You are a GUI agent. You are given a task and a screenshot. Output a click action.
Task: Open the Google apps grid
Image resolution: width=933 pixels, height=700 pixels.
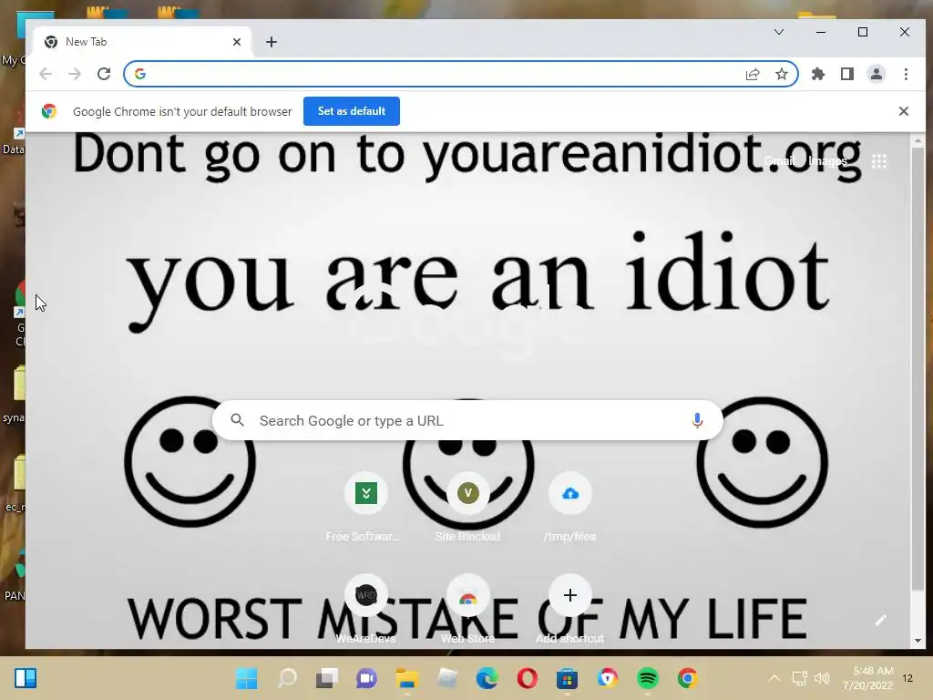[x=879, y=161]
